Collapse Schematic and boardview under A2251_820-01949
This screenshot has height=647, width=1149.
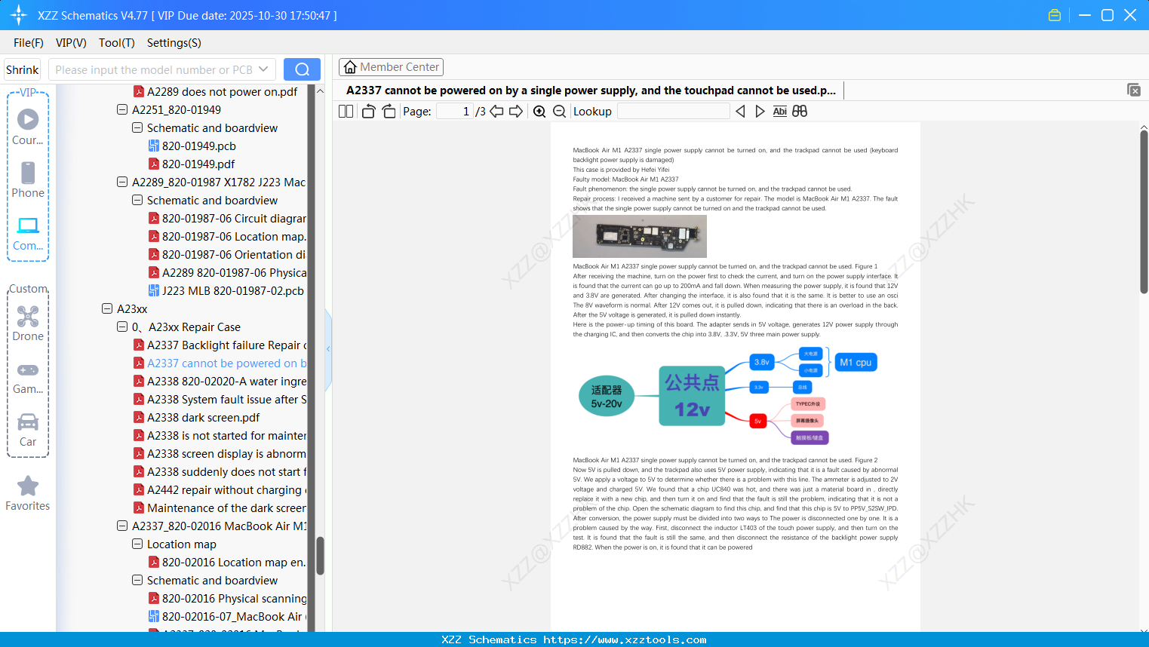pyautogui.click(x=137, y=127)
